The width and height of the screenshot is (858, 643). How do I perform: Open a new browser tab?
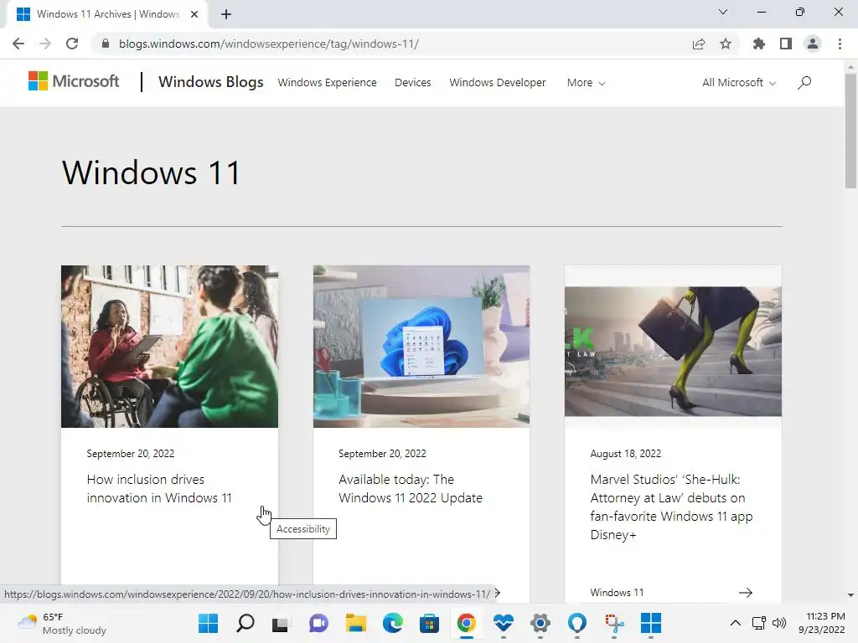[x=226, y=14]
